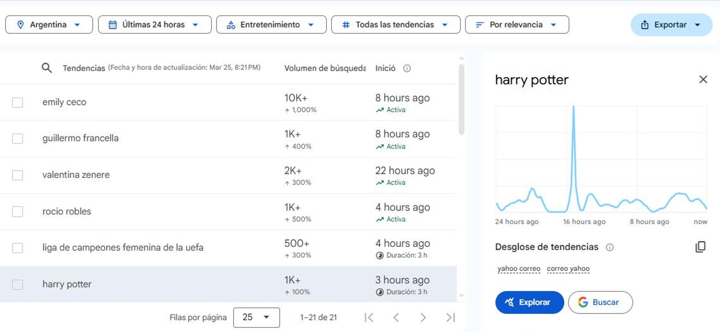Click the info icon beside Desglose de tendencias
The width and height of the screenshot is (720, 332).
pyautogui.click(x=610, y=247)
